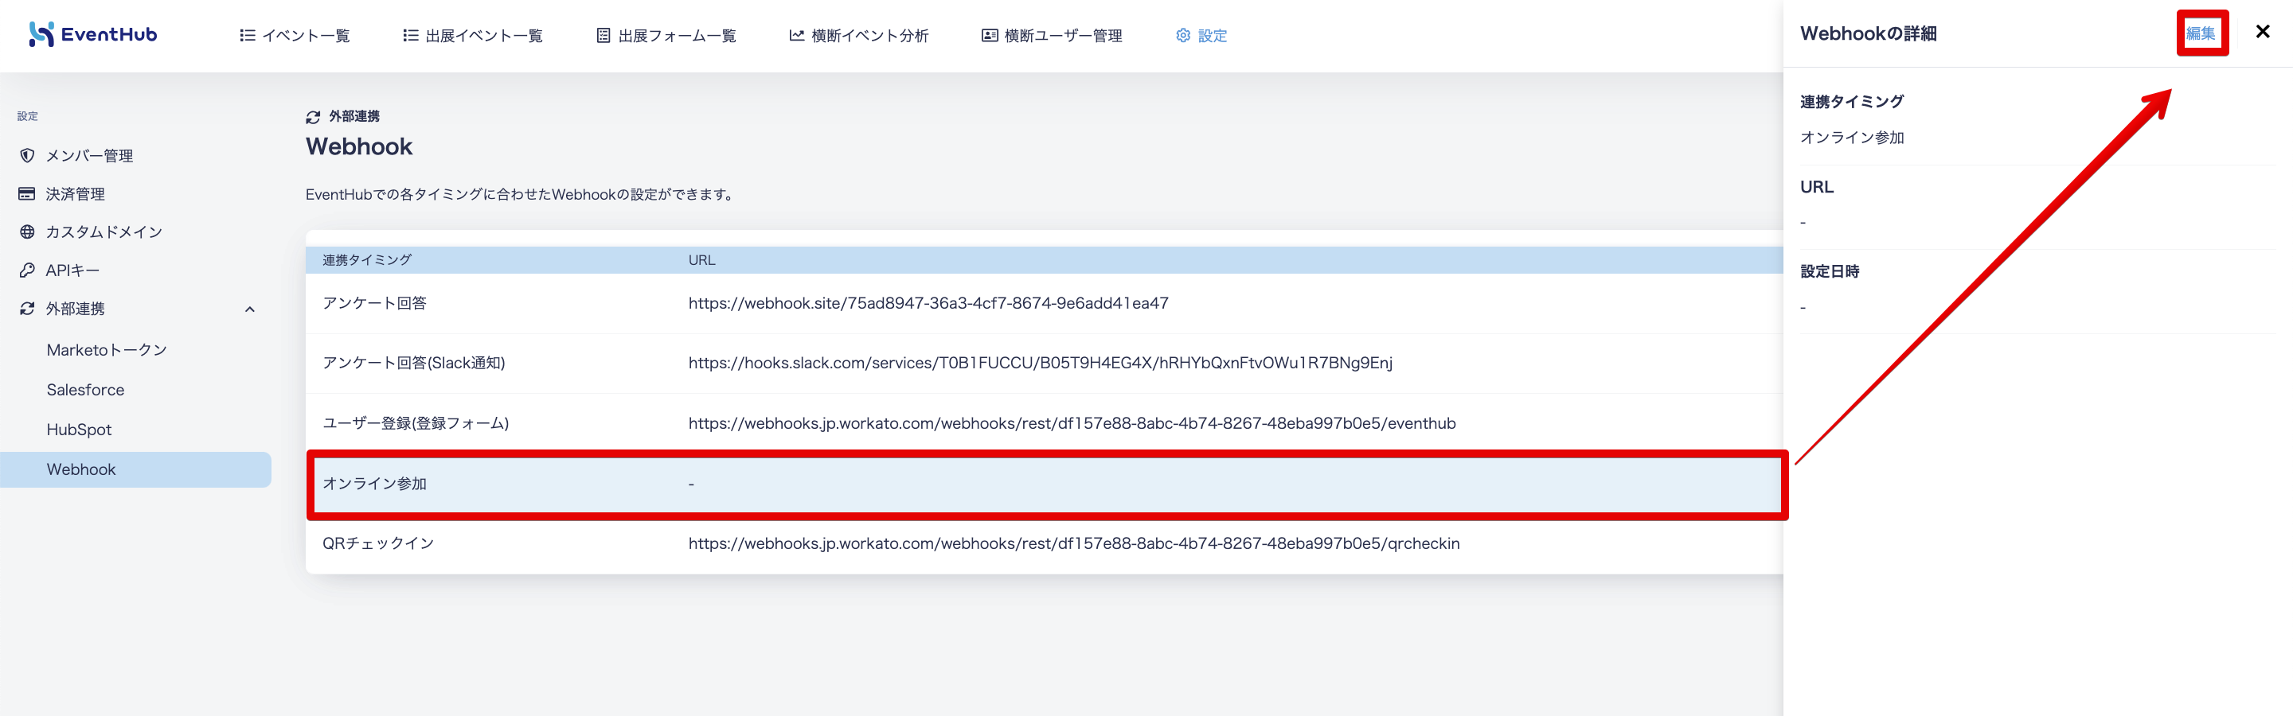The height and width of the screenshot is (716, 2293).
Task: Click the globe icon for カスタムドメイン
Action: [x=27, y=232]
